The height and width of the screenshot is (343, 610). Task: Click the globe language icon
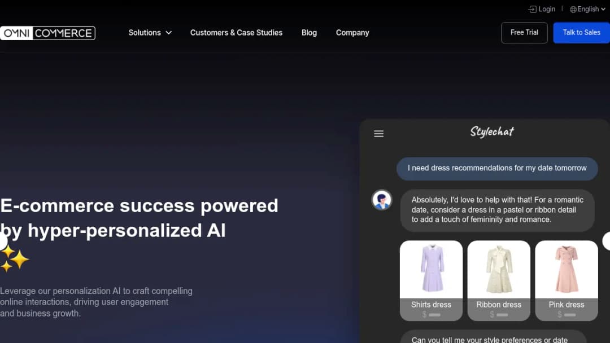tap(573, 10)
